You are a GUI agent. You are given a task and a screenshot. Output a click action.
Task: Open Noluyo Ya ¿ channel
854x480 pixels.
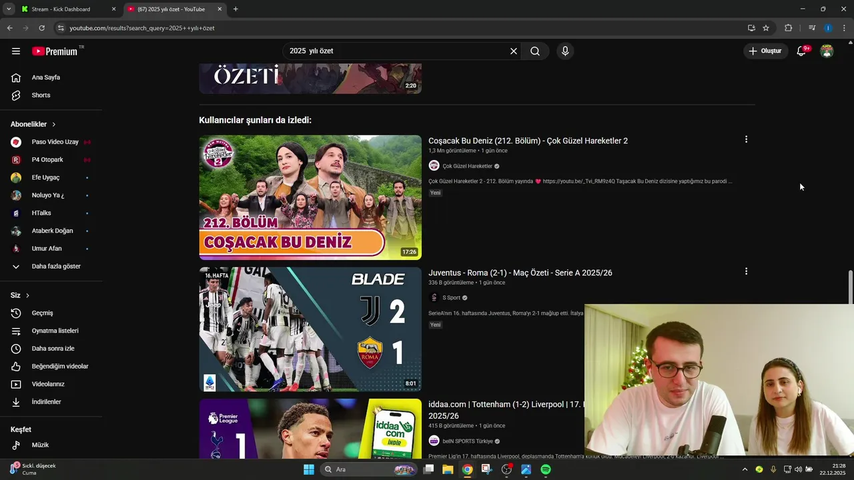[x=48, y=195]
